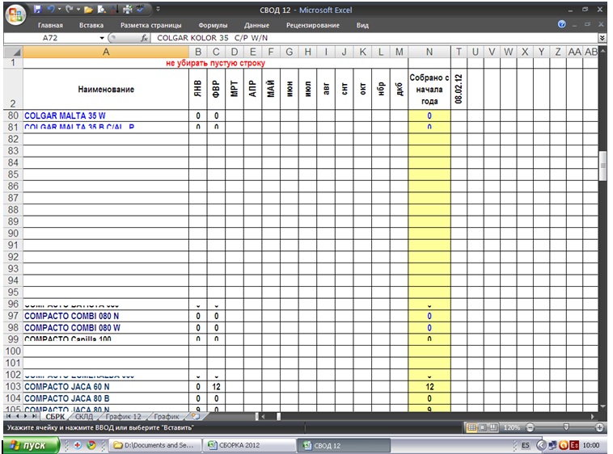The height and width of the screenshot is (454, 613).
Task: Open the redo history dropdown arrow
Action: click(78, 9)
